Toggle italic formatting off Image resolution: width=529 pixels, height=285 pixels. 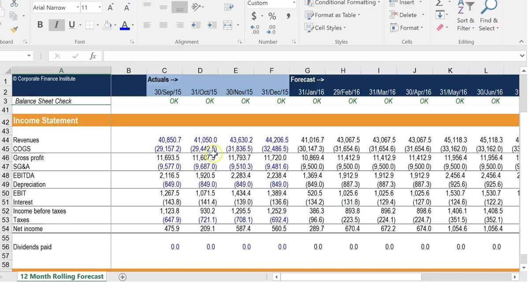pos(56,25)
